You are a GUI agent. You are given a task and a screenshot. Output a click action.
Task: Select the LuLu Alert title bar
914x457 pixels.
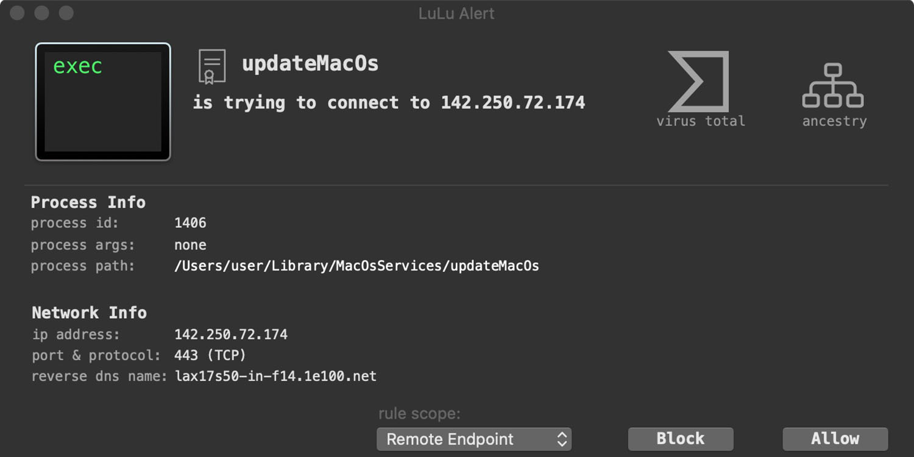pyautogui.click(x=456, y=13)
